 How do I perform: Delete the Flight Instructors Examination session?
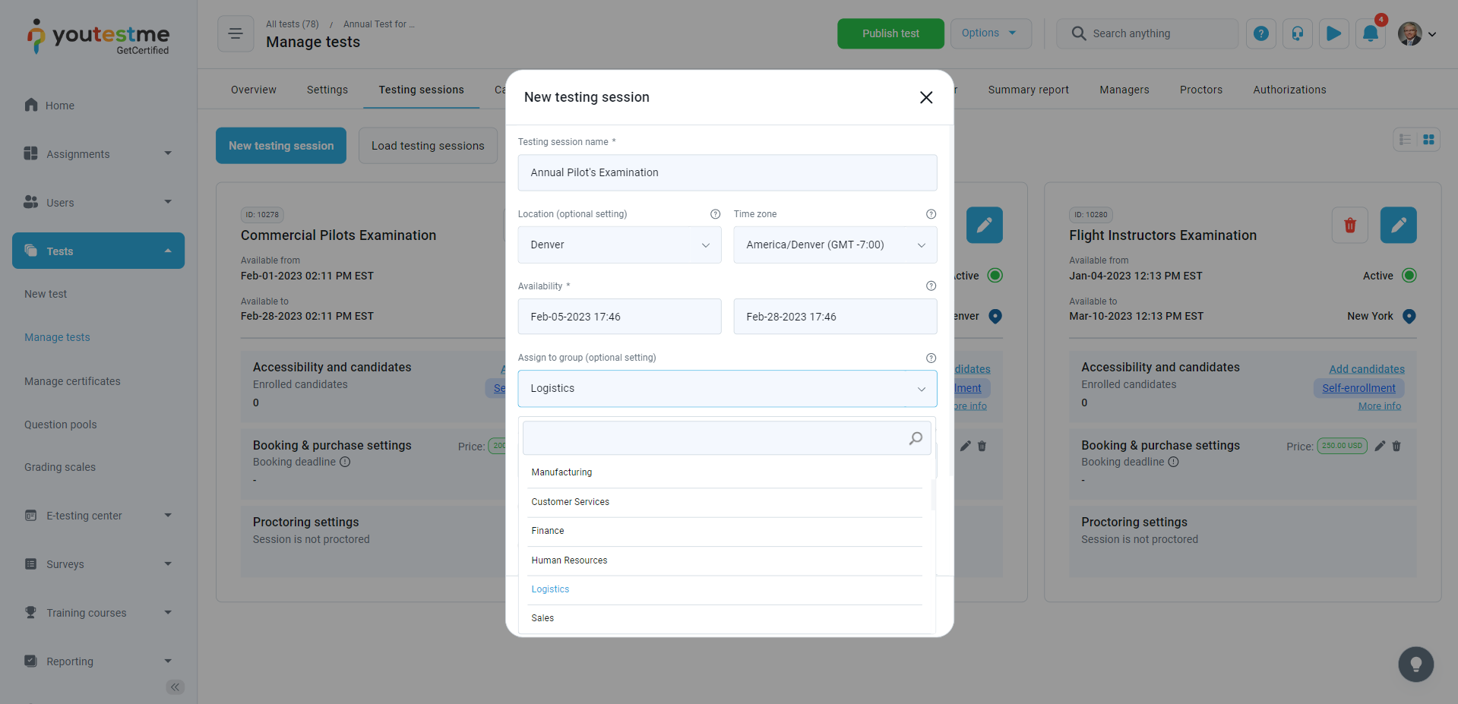(1349, 226)
